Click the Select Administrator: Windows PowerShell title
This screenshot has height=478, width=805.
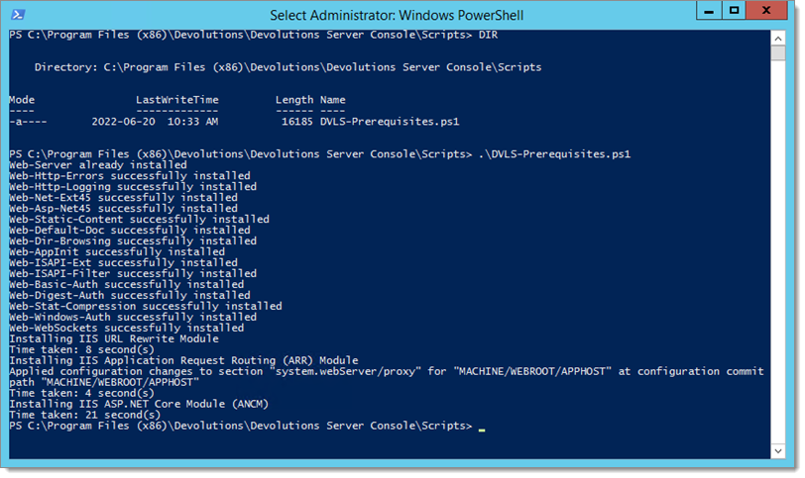(x=397, y=16)
